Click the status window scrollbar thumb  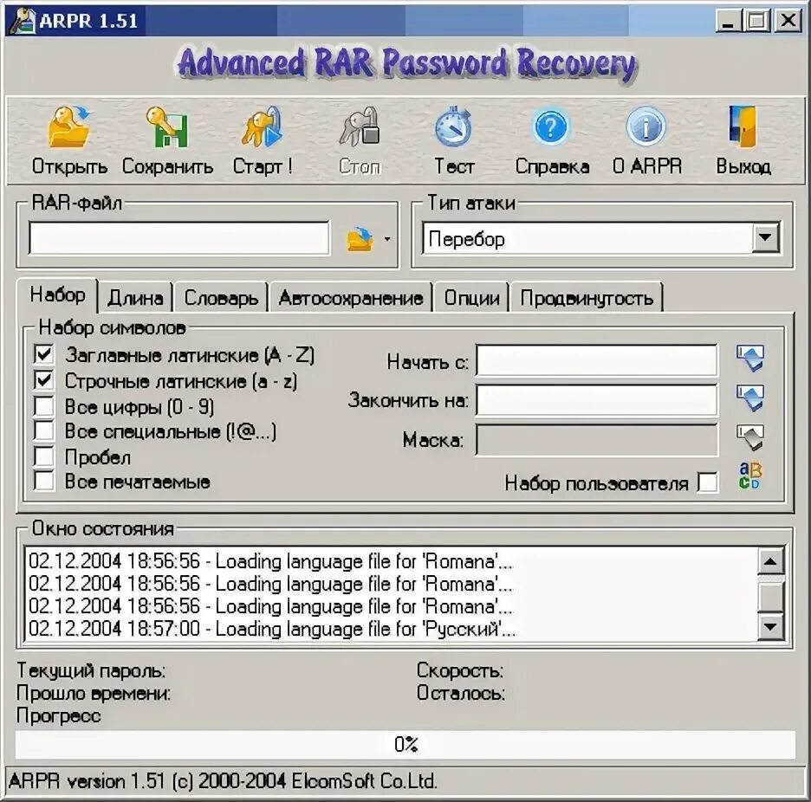click(x=770, y=597)
